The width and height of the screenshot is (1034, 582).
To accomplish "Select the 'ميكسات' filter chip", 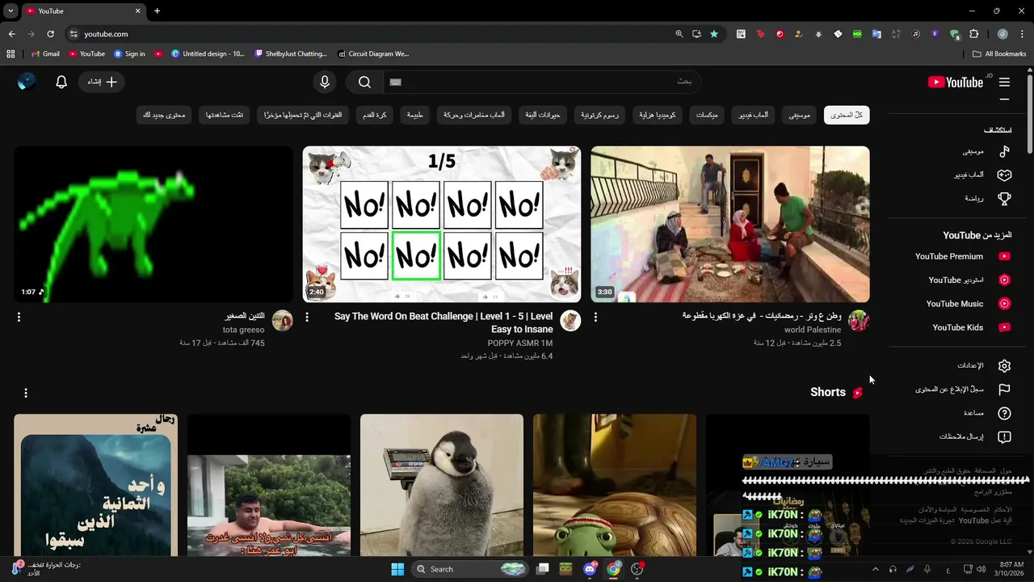I will point(707,115).
